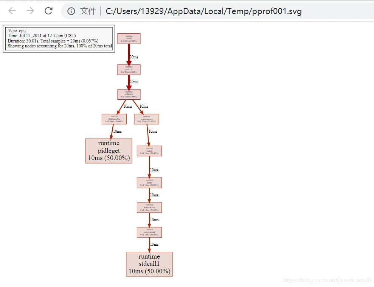Screen dimensions: 374x287
Task: Click the 10ms label on the schedule-to-resetspinning edge
Action: (144, 107)
